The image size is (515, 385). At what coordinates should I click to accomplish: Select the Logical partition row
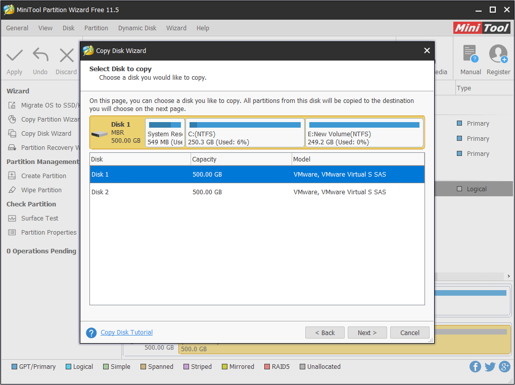pyautogui.click(x=473, y=189)
